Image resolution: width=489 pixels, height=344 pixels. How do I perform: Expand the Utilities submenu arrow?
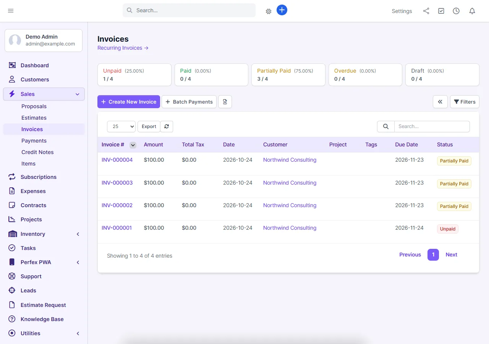coord(78,333)
